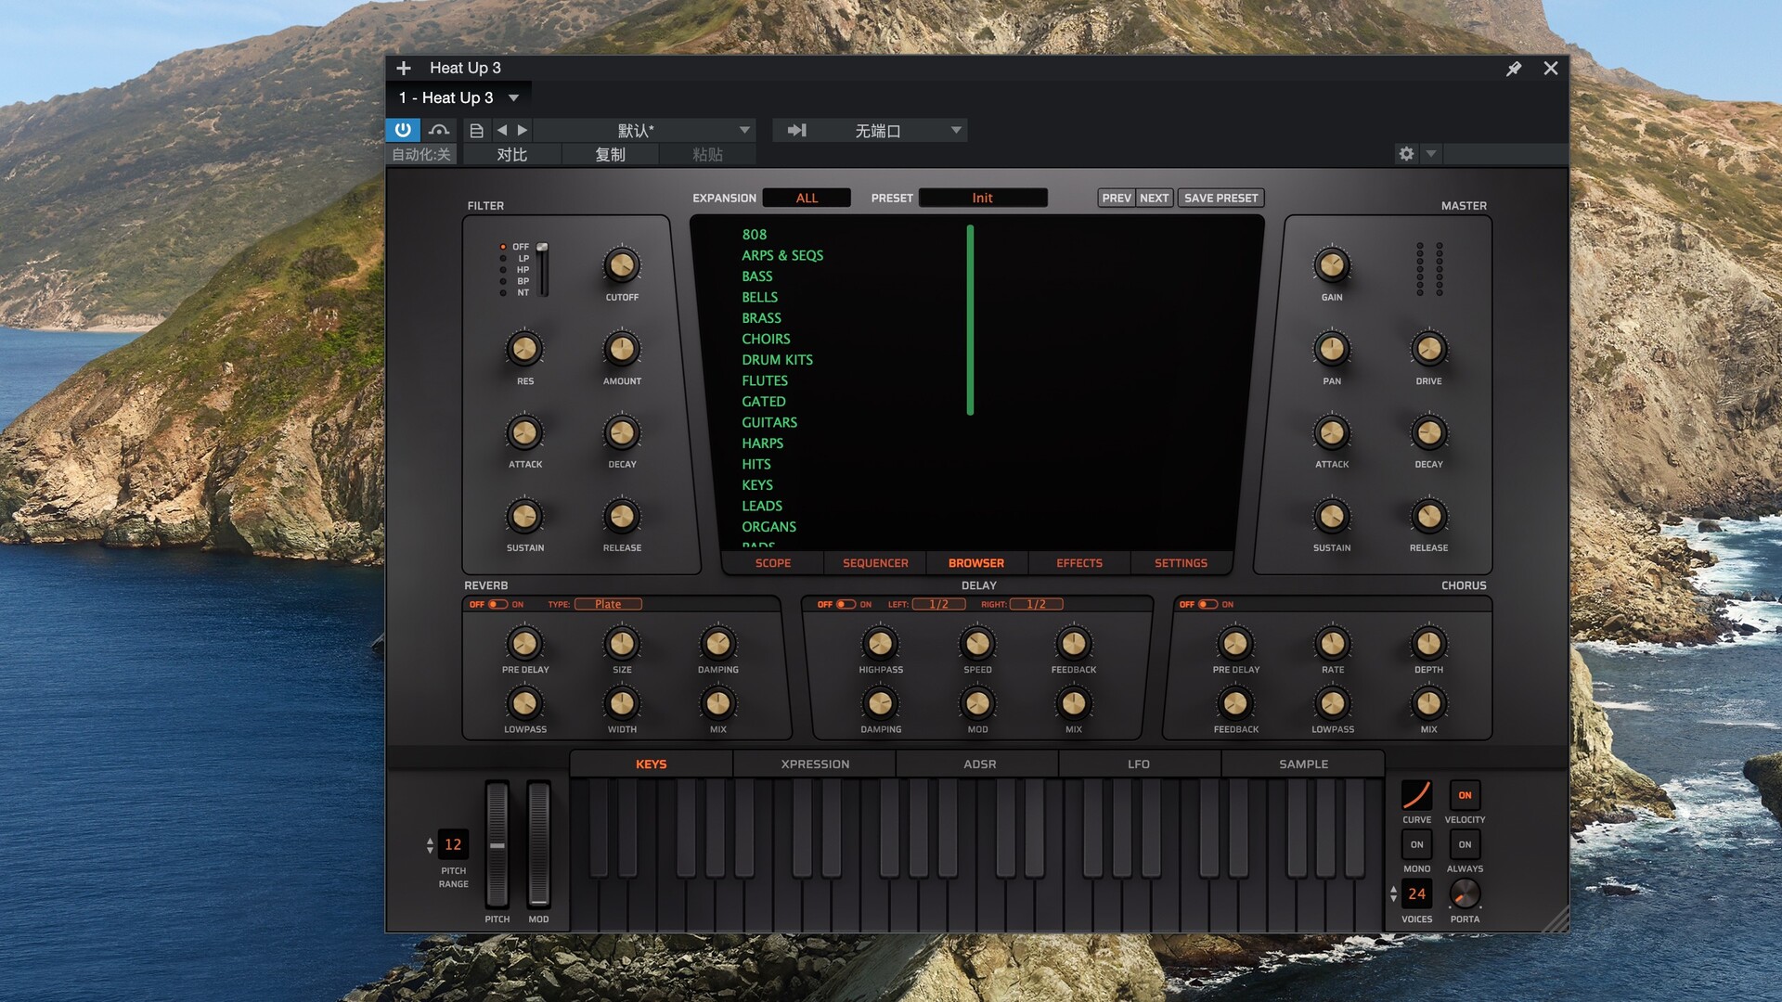Open the PRESET Init selector
1782x1002 pixels.
coord(983,198)
